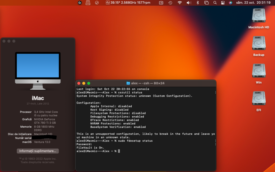Click 'Debugging Restrictions: enabled' line
The width and height of the screenshot is (275, 172).
click(x=117, y=117)
